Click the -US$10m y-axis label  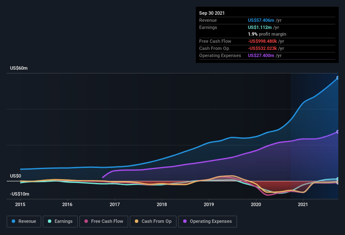pyautogui.click(x=20, y=194)
